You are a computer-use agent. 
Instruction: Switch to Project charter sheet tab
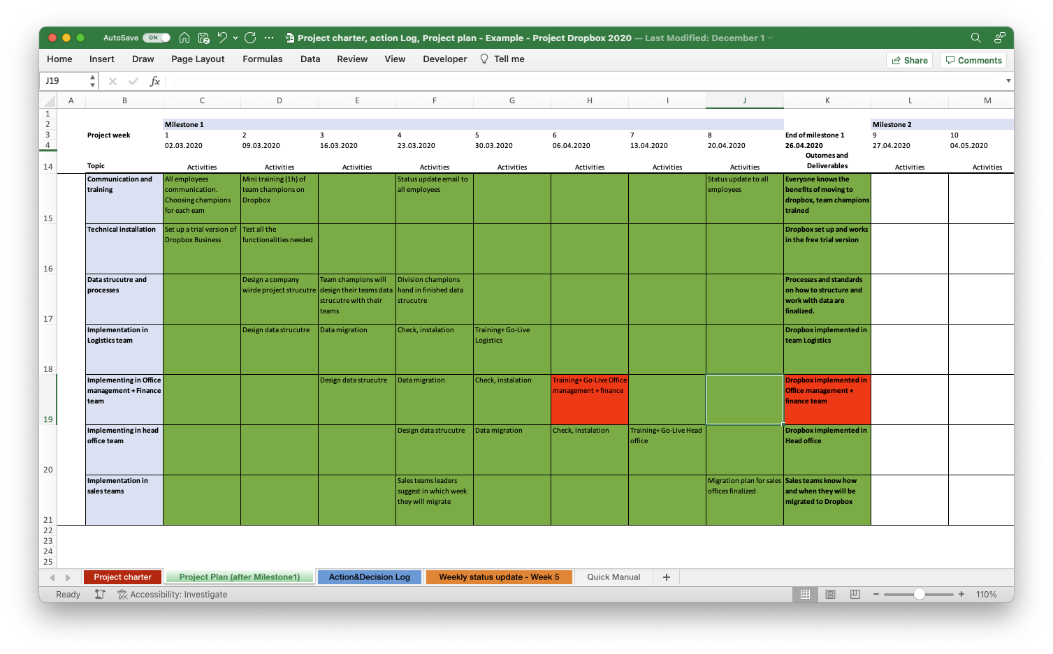122,577
